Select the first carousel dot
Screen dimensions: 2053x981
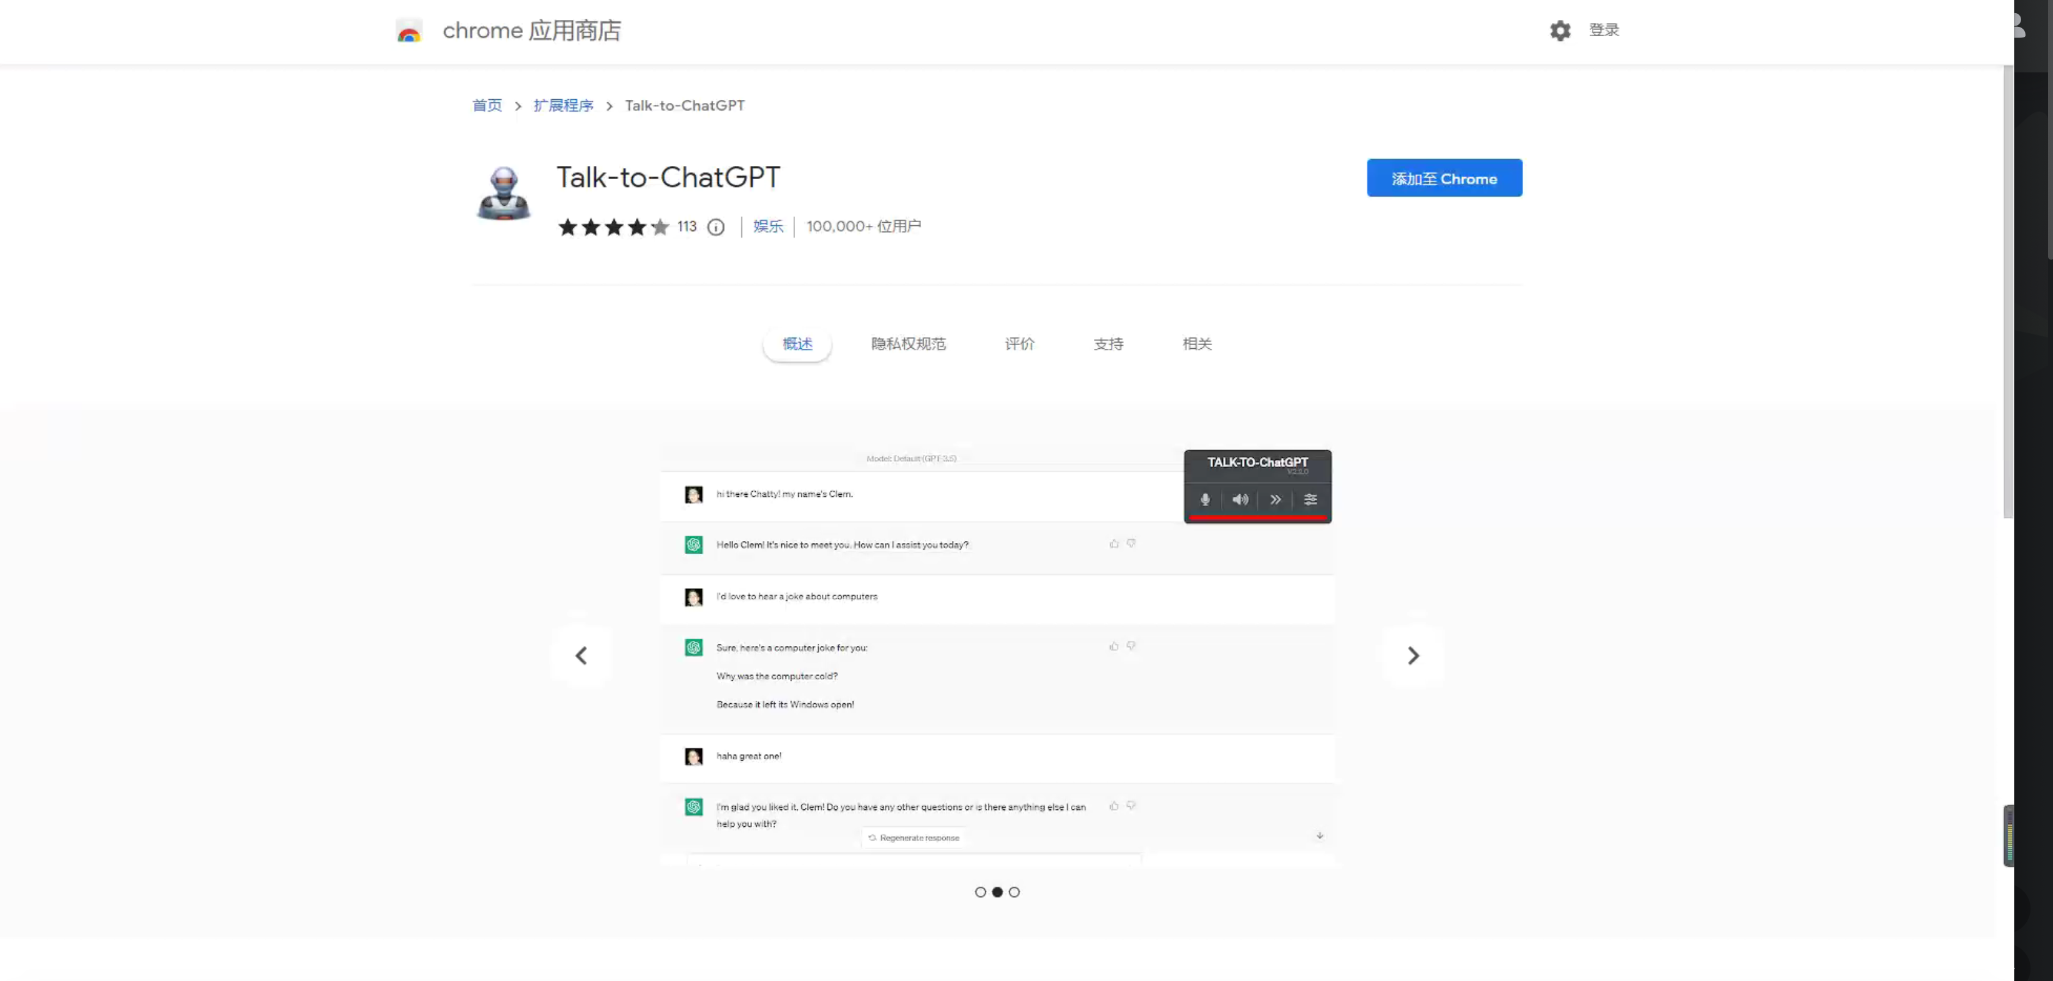coord(980,892)
